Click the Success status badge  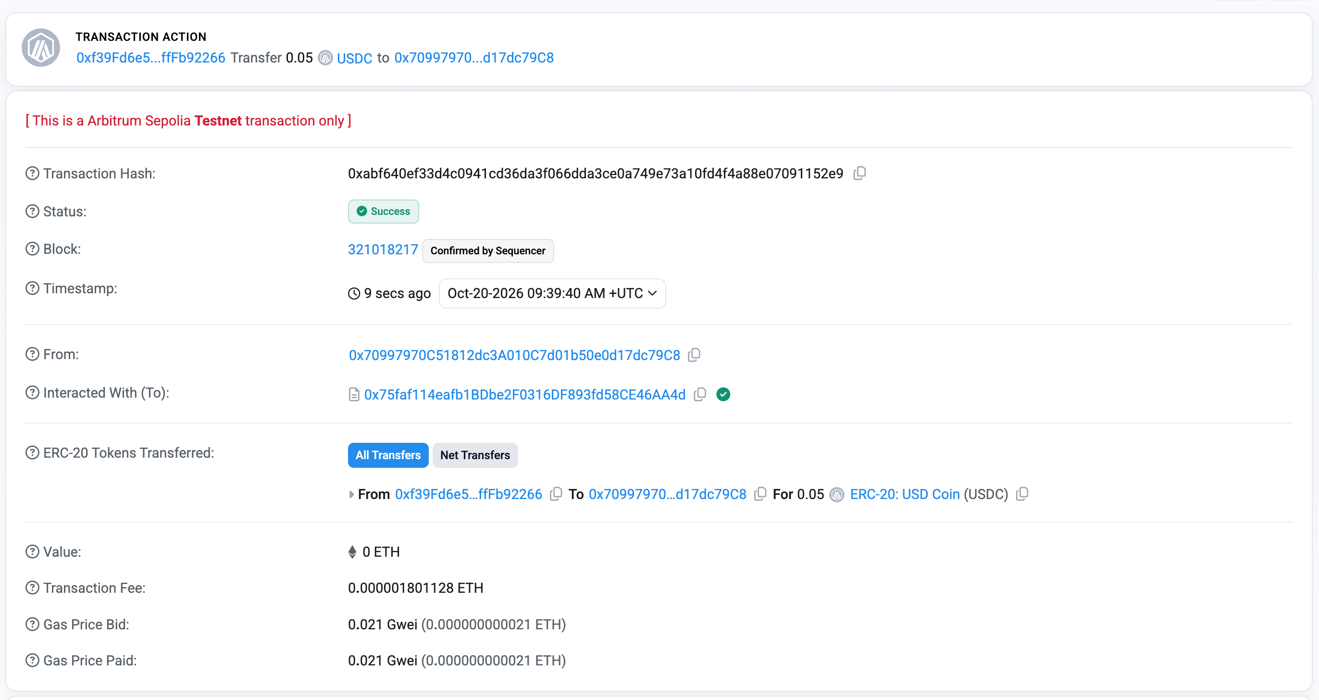[384, 212]
